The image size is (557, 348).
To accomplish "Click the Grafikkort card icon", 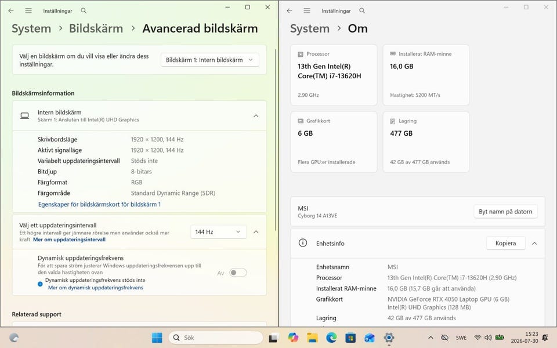I will (301, 121).
